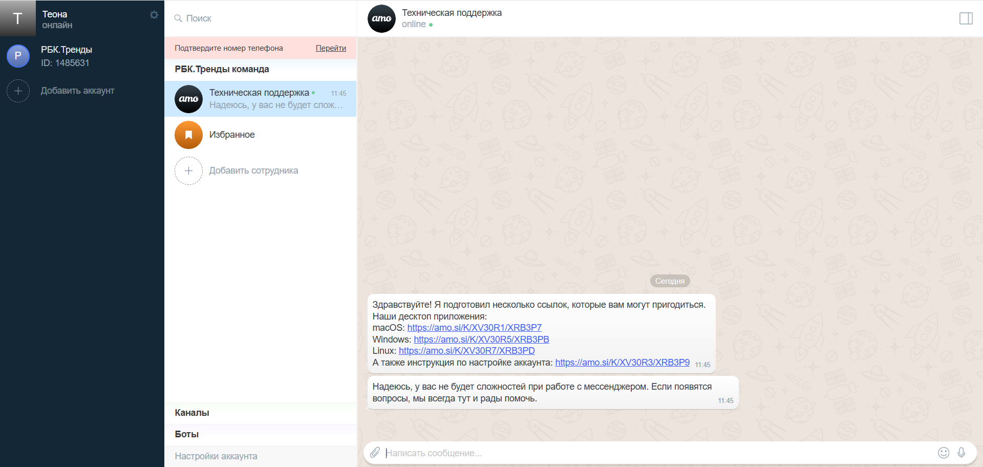Click the search magnifier icon

(178, 18)
